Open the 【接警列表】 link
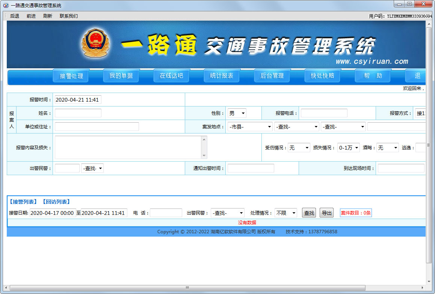This screenshot has width=435, height=294. pos(23,201)
